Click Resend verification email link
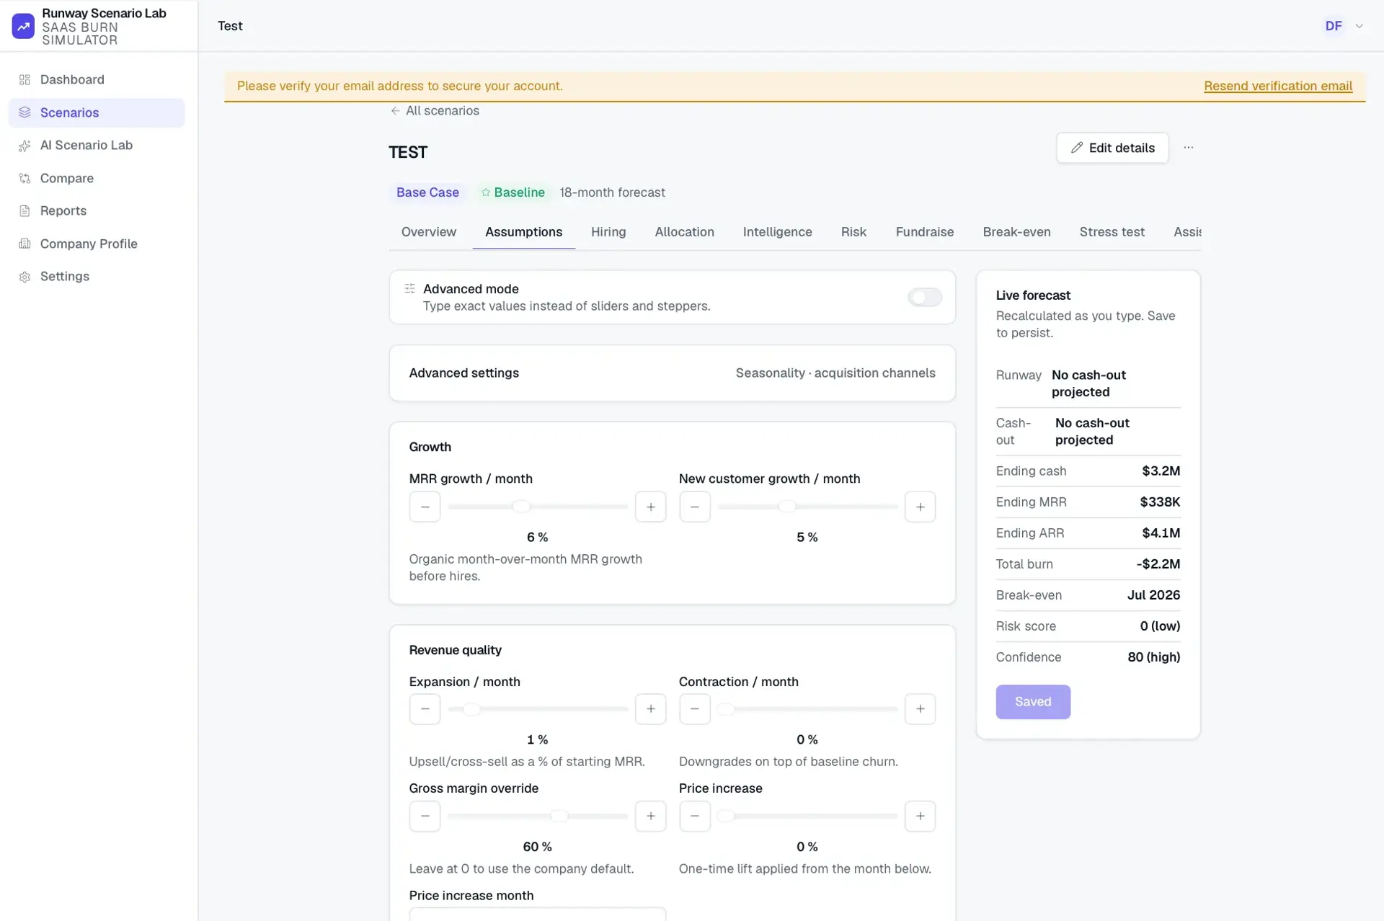Image resolution: width=1384 pixels, height=921 pixels. tap(1277, 86)
